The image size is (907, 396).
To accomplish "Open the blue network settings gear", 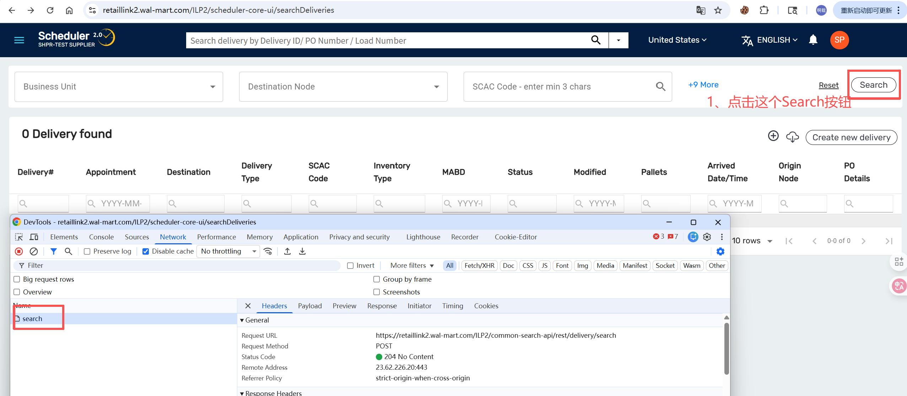I will click(720, 251).
